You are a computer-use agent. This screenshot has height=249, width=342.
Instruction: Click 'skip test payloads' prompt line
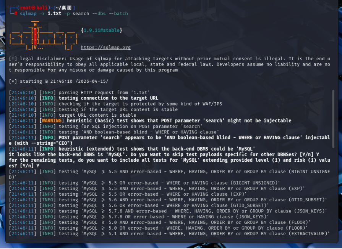coord(164,154)
